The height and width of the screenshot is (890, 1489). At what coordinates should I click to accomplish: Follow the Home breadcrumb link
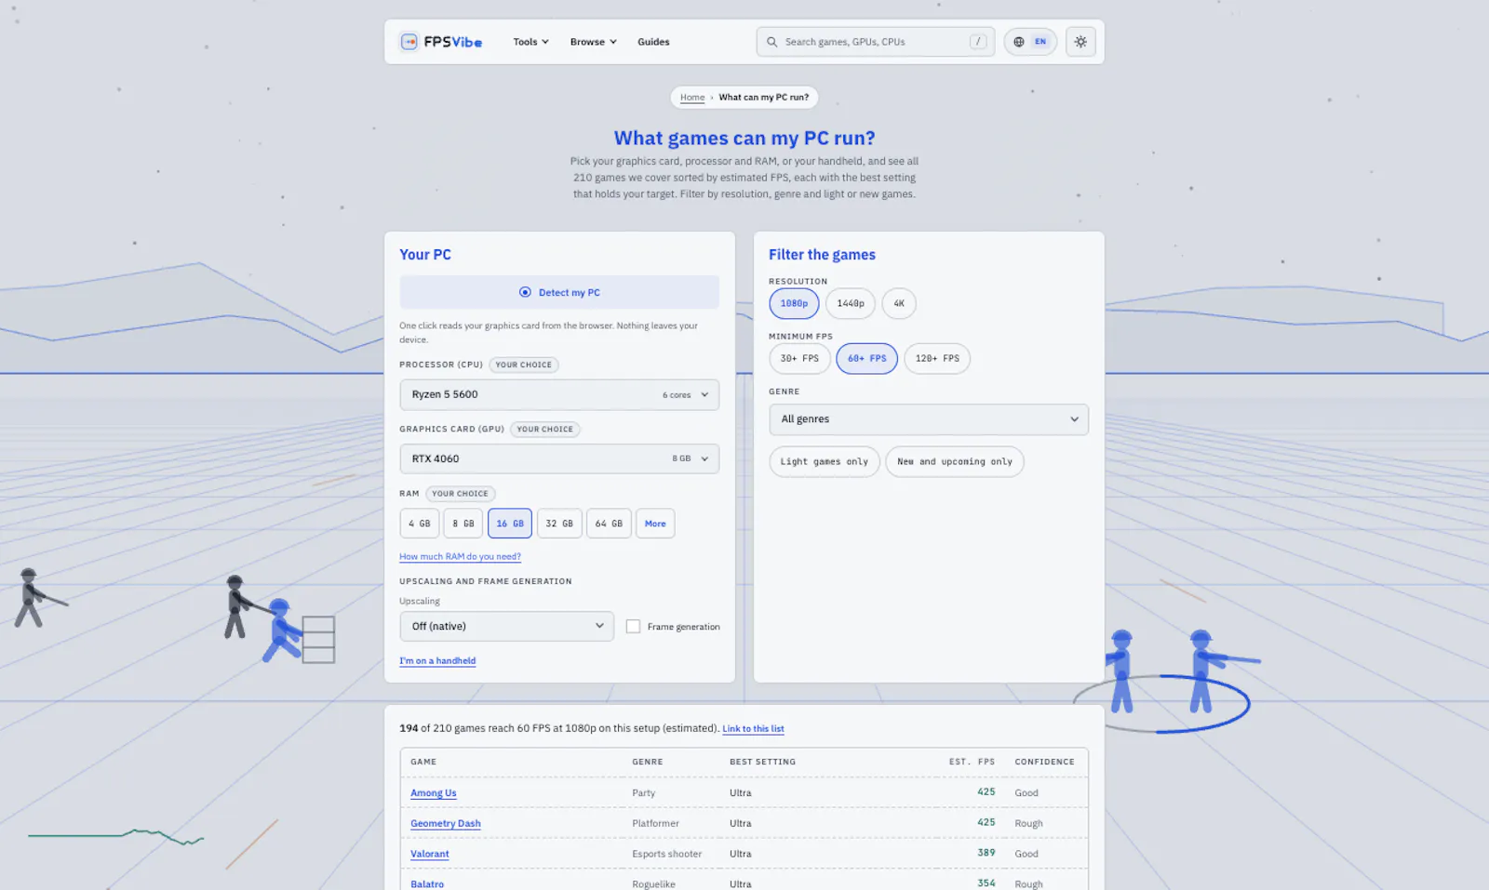pos(692,97)
